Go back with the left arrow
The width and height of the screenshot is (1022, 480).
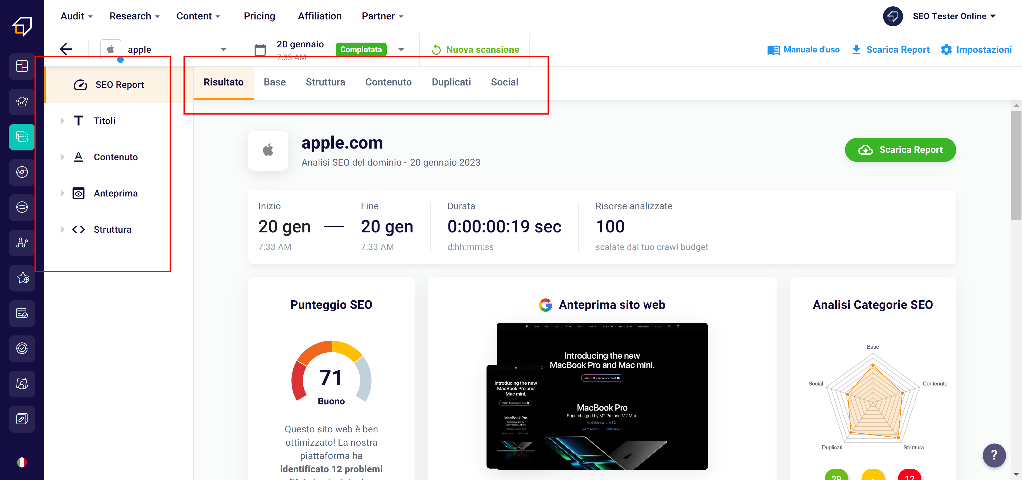pyautogui.click(x=66, y=49)
